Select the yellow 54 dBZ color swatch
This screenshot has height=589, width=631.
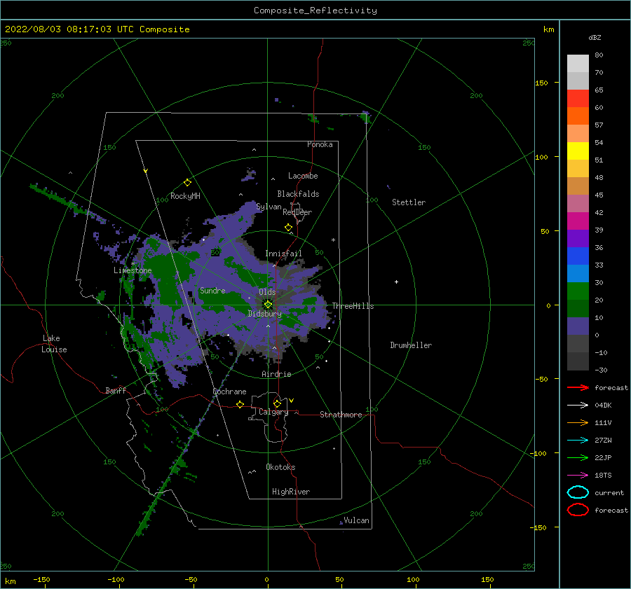(x=578, y=151)
